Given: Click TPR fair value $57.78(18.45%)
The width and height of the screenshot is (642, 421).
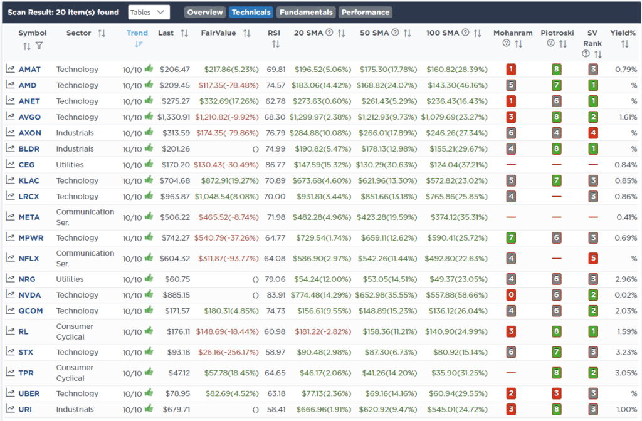Looking at the screenshot, I should pyautogui.click(x=231, y=373).
